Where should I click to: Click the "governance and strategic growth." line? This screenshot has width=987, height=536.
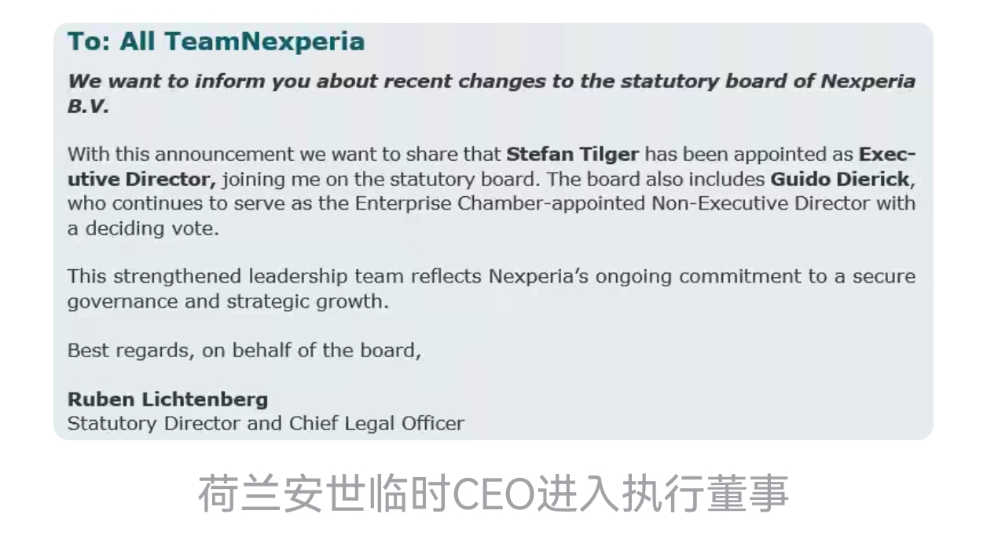(x=228, y=301)
